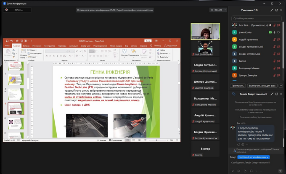286x174 pixels.
Task: Click the red muted mic icon next to Андрій Кравченко
Action: [x=274, y=40]
